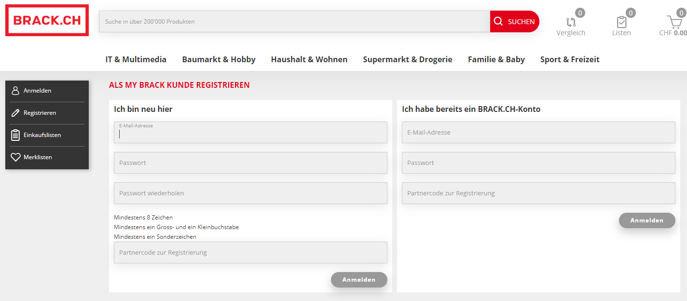
Task: Click 'Mindestens ein Gross- und ein Kleinbuchstabe' hint
Action: tap(176, 227)
